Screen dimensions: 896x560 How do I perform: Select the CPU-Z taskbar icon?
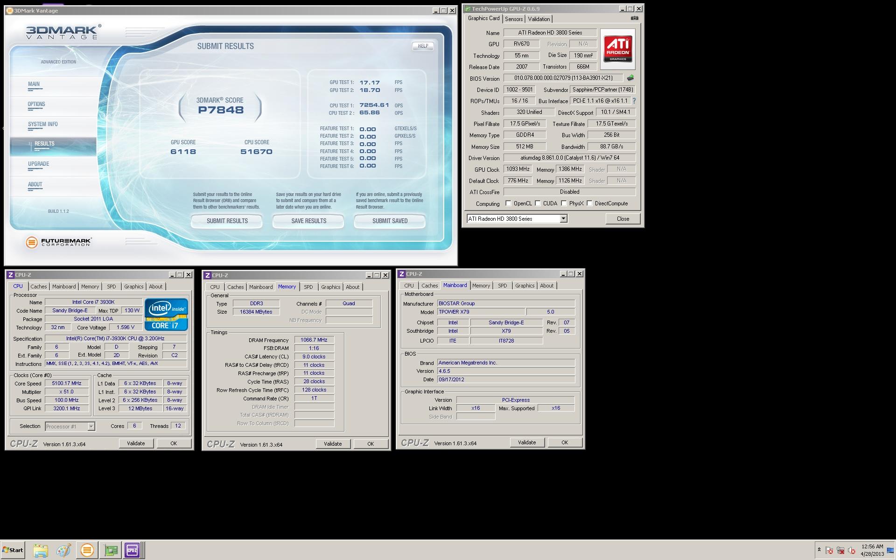click(132, 551)
